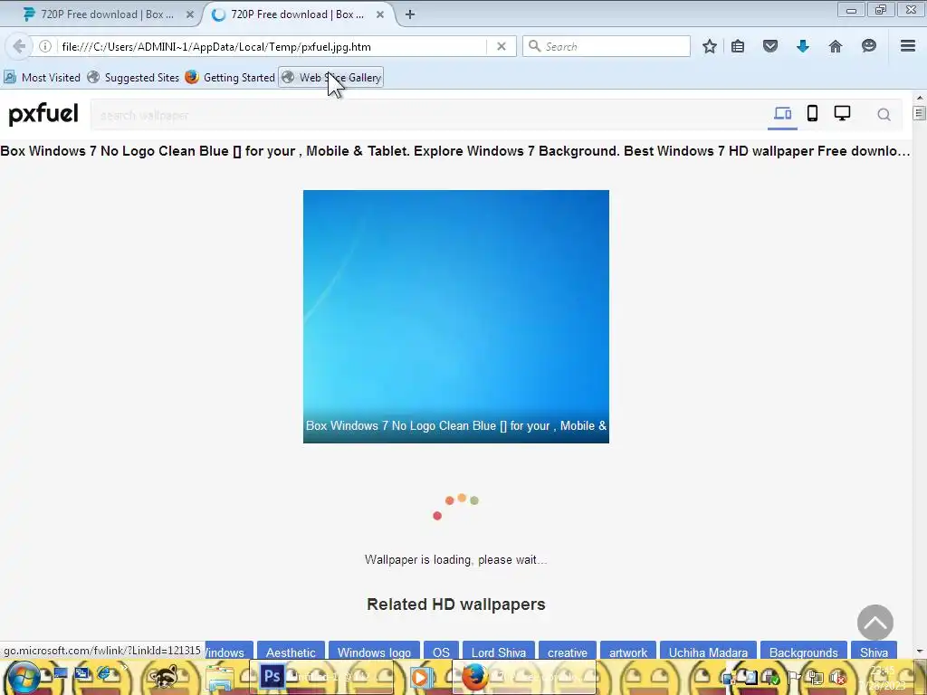
Task: Open the chat smiley icon in toolbar
Action: [868, 46]
